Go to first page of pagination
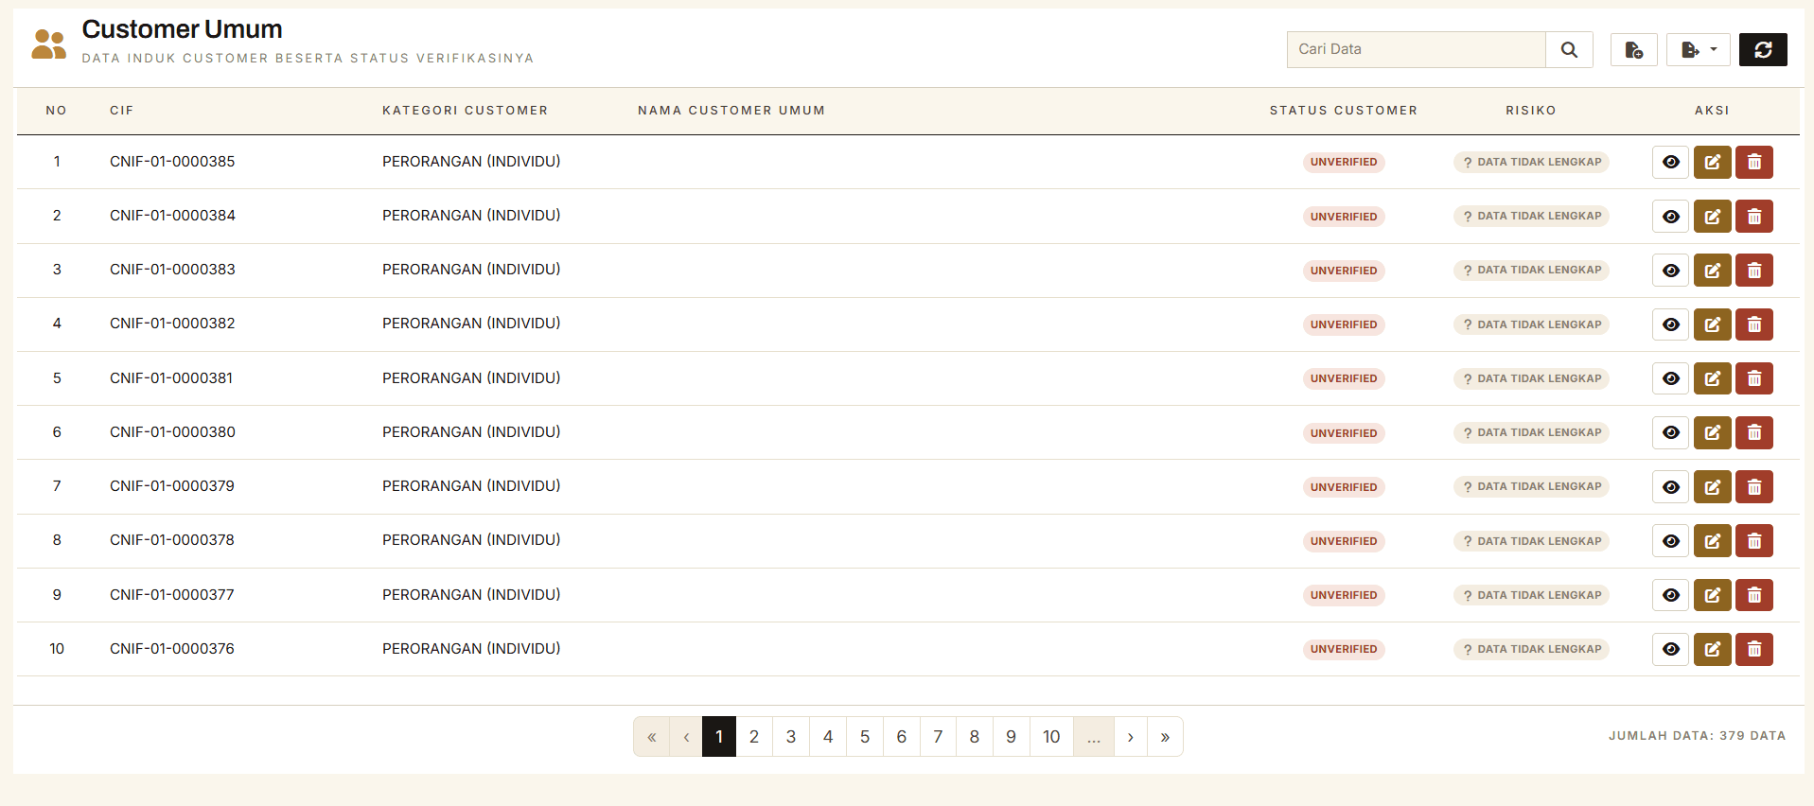Screen dimensions: 1814x806 point(651,737)
